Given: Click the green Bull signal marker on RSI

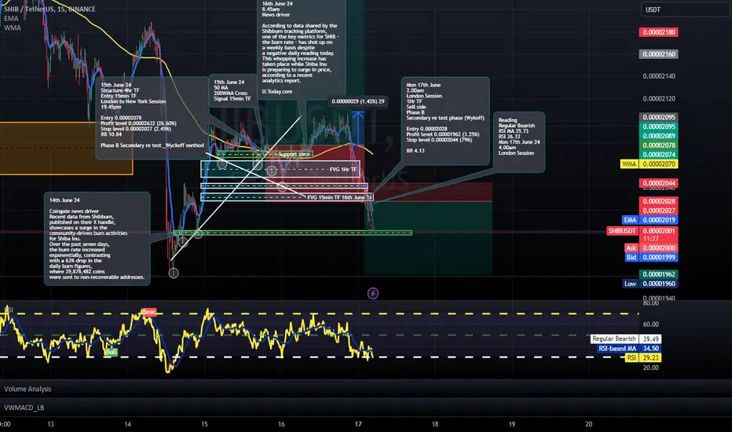Looking at the screenshot, I should (111, 352).
